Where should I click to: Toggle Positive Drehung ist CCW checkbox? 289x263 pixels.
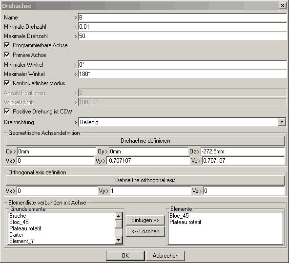coord(7,111)
